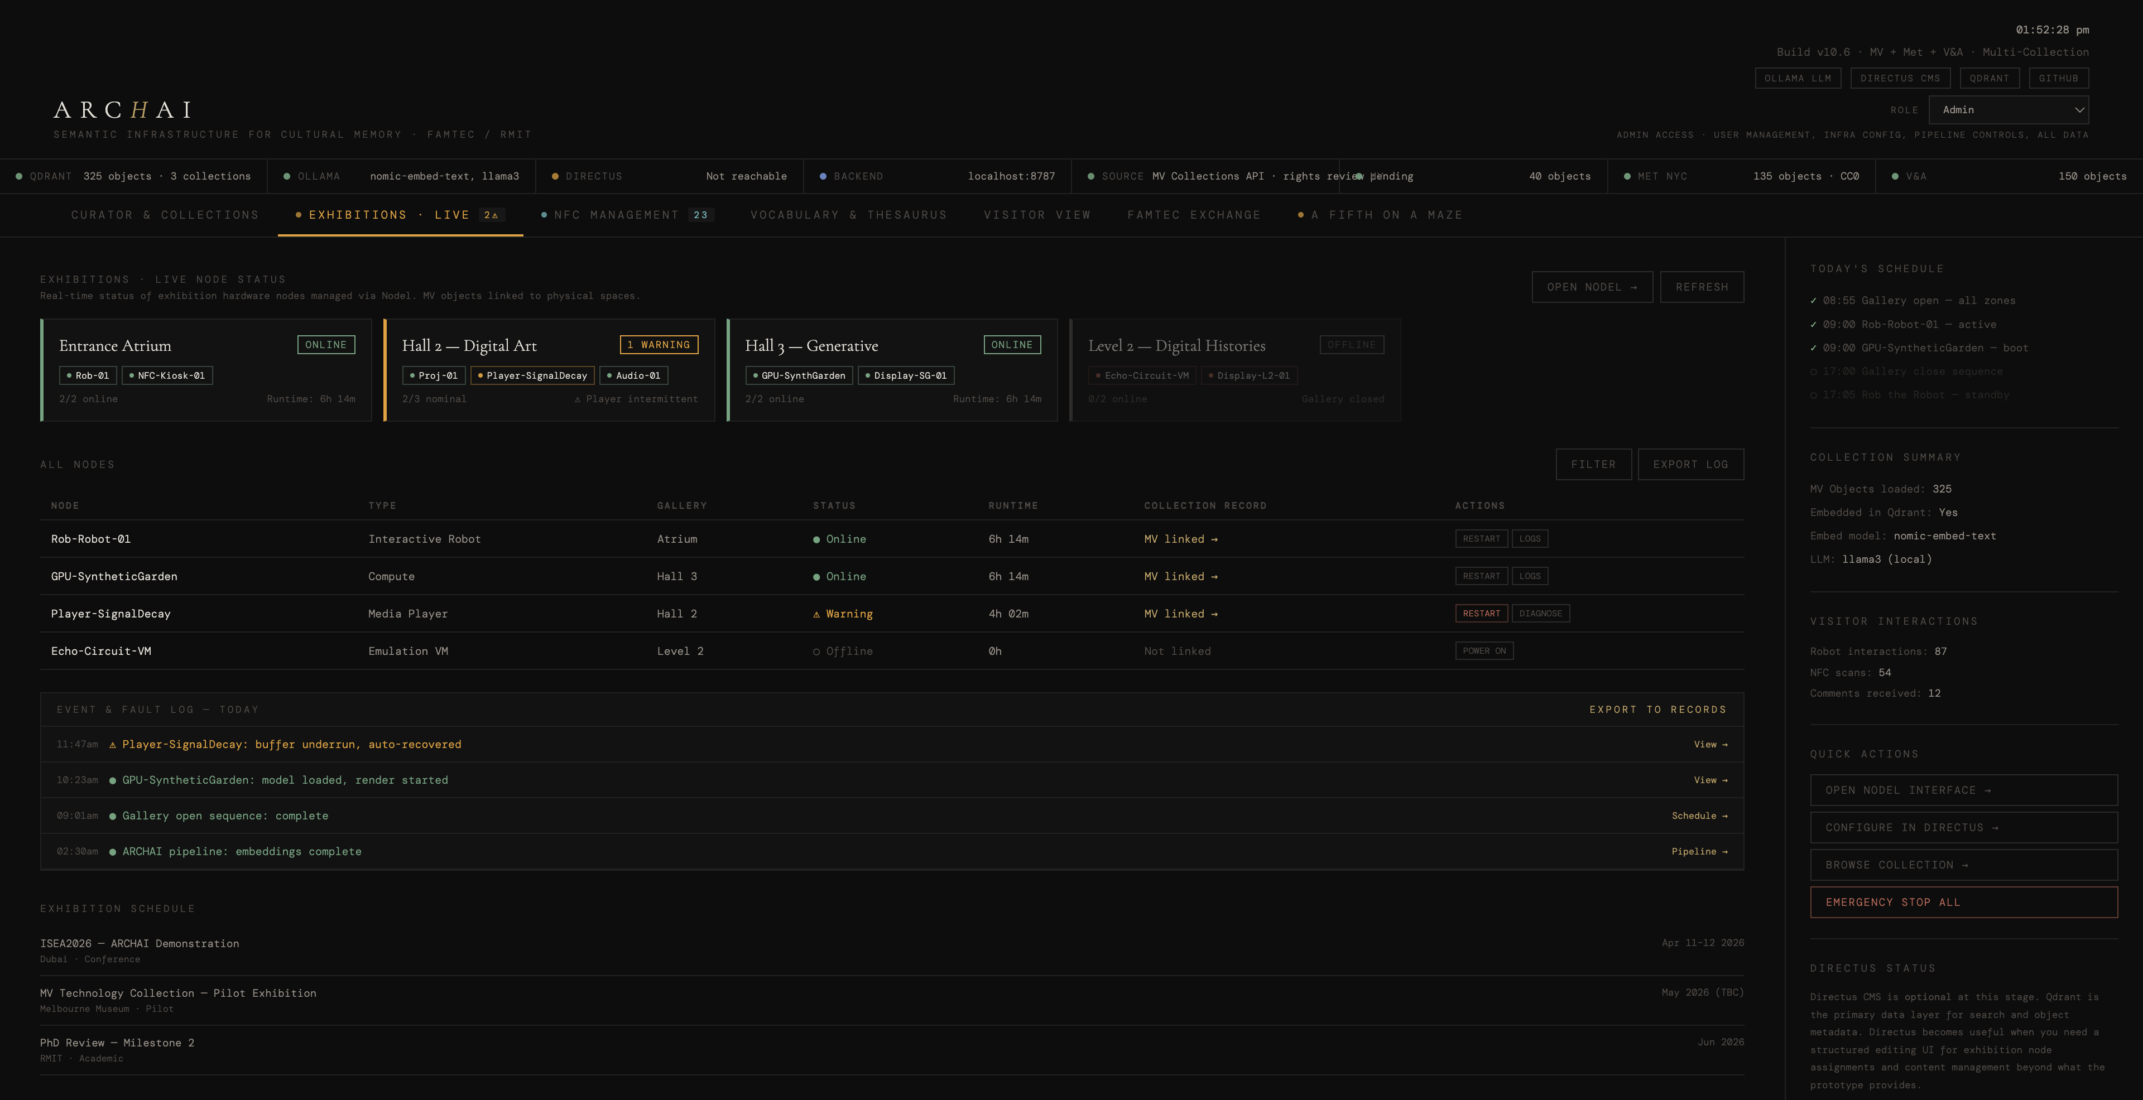Click the Backend localhost:8787 status
This screenshot has height=1100, width=2143.
click(x=1011, y=176)
